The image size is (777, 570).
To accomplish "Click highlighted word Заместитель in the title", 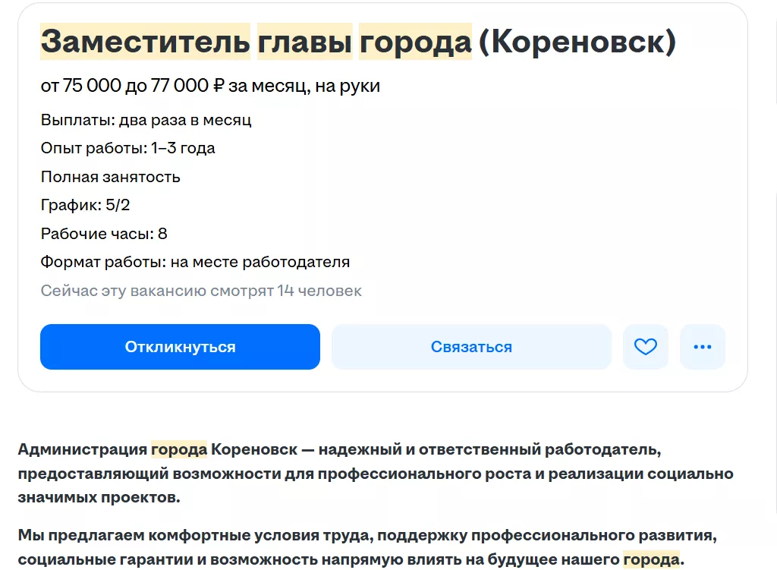I will [145, 42].
